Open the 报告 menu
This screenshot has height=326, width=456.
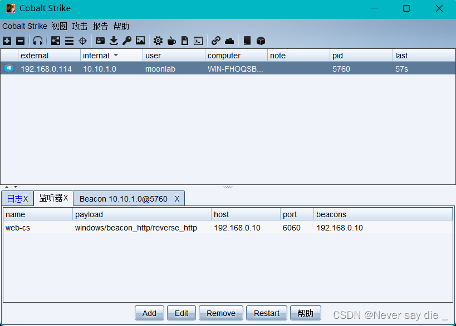[100, 27]
